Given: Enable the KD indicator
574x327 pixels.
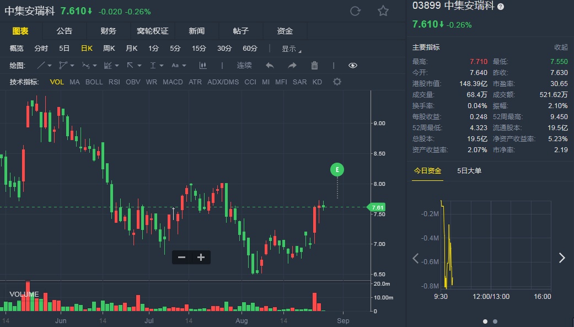Looking at the screenshot, I should point(317,82).
